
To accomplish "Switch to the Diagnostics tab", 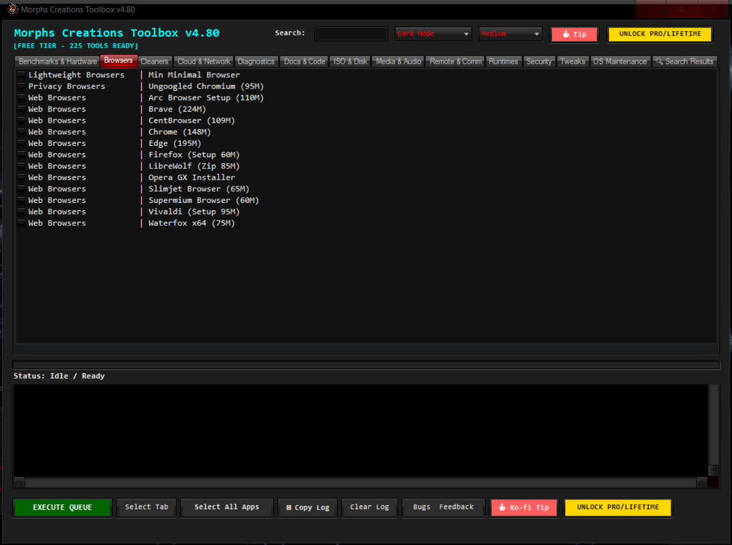I will [x=256, y=62].
